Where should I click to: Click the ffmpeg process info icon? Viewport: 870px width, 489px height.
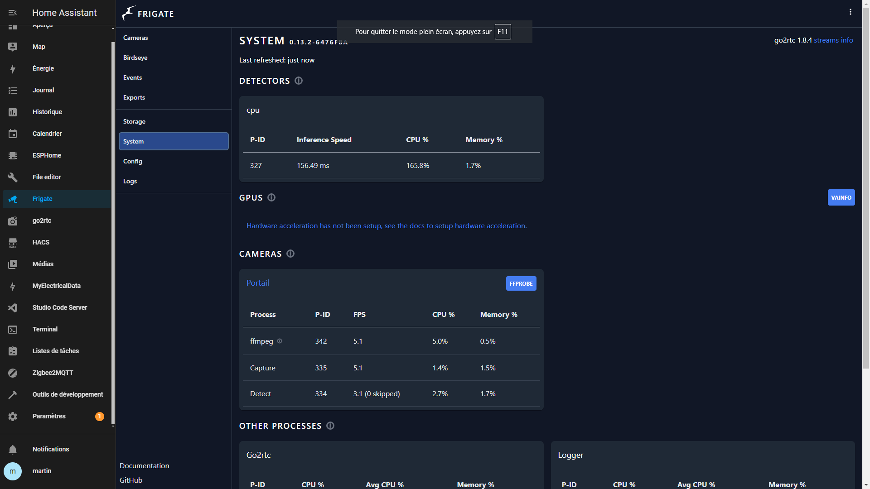pos(280,341)
